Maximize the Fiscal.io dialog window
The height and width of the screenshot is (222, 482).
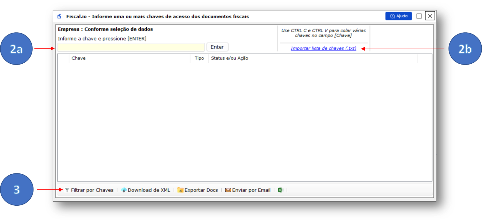pyautogui.click(x=419, y=16)
